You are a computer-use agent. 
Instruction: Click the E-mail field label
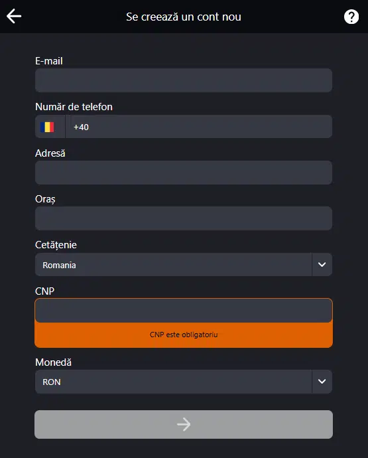click(x=49, y=61)
